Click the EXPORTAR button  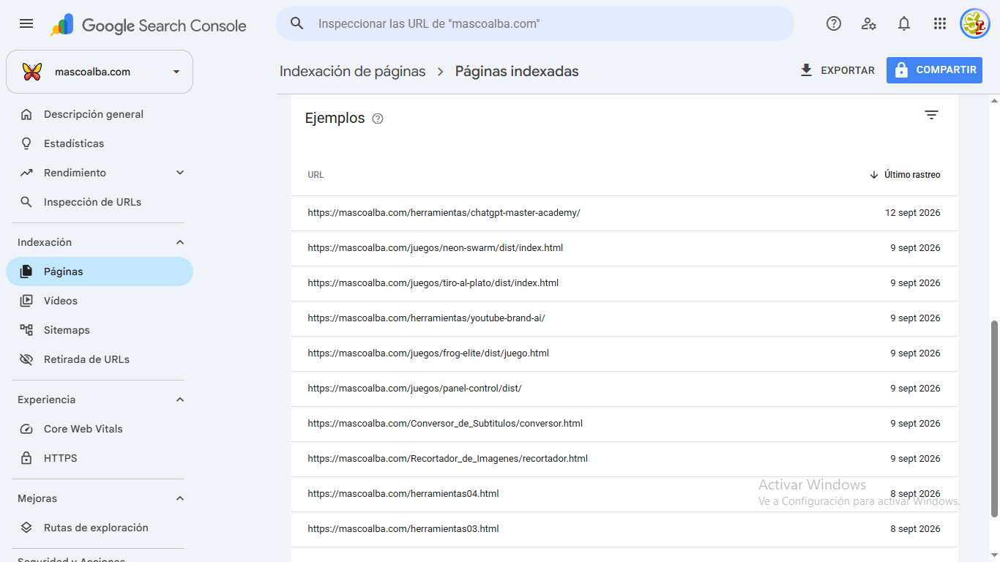pos(837,70)
